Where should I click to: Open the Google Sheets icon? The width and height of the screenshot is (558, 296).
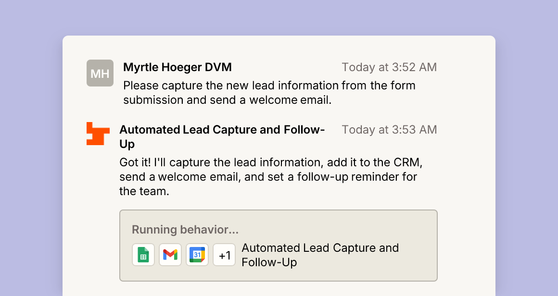[143, 255]
